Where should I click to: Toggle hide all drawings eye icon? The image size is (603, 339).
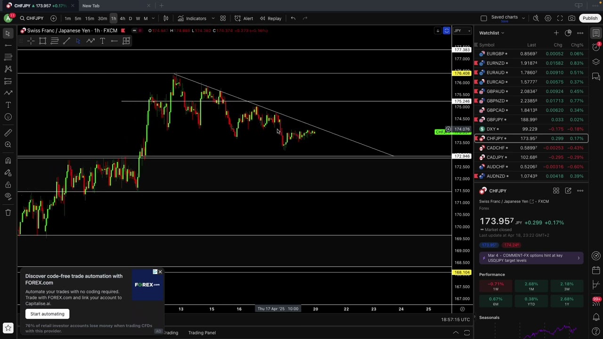8,196
